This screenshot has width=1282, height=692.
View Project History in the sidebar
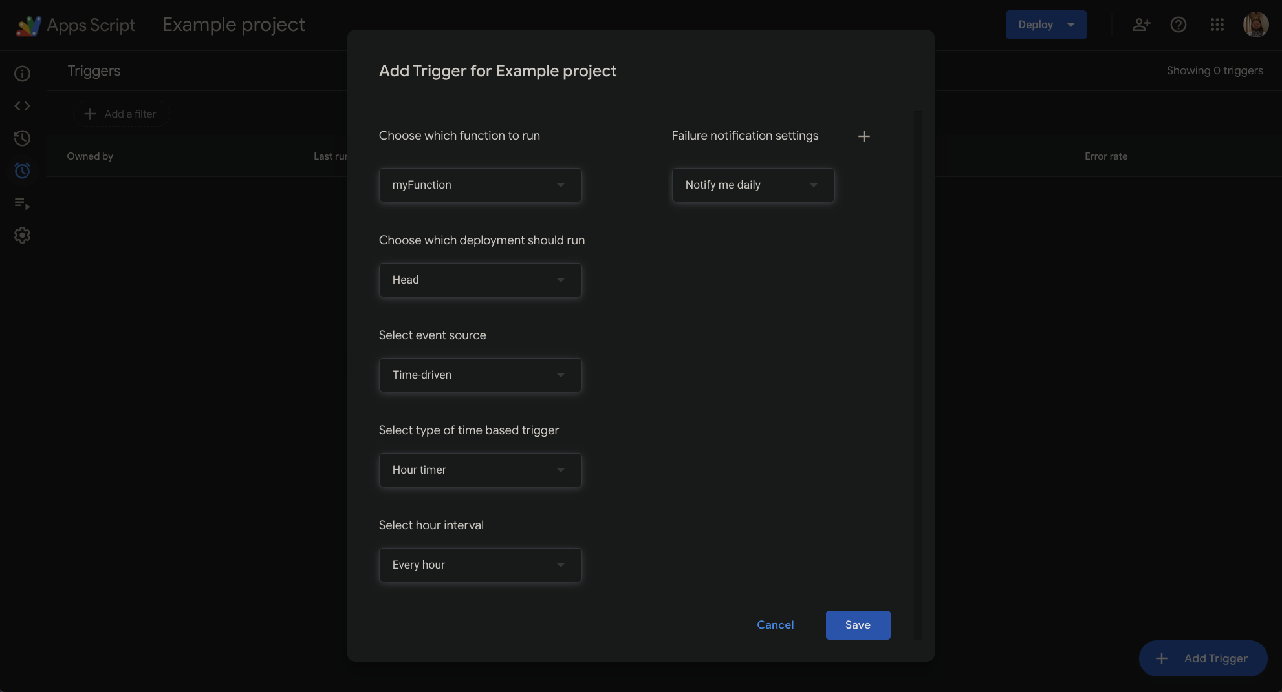tap(22, 138)
